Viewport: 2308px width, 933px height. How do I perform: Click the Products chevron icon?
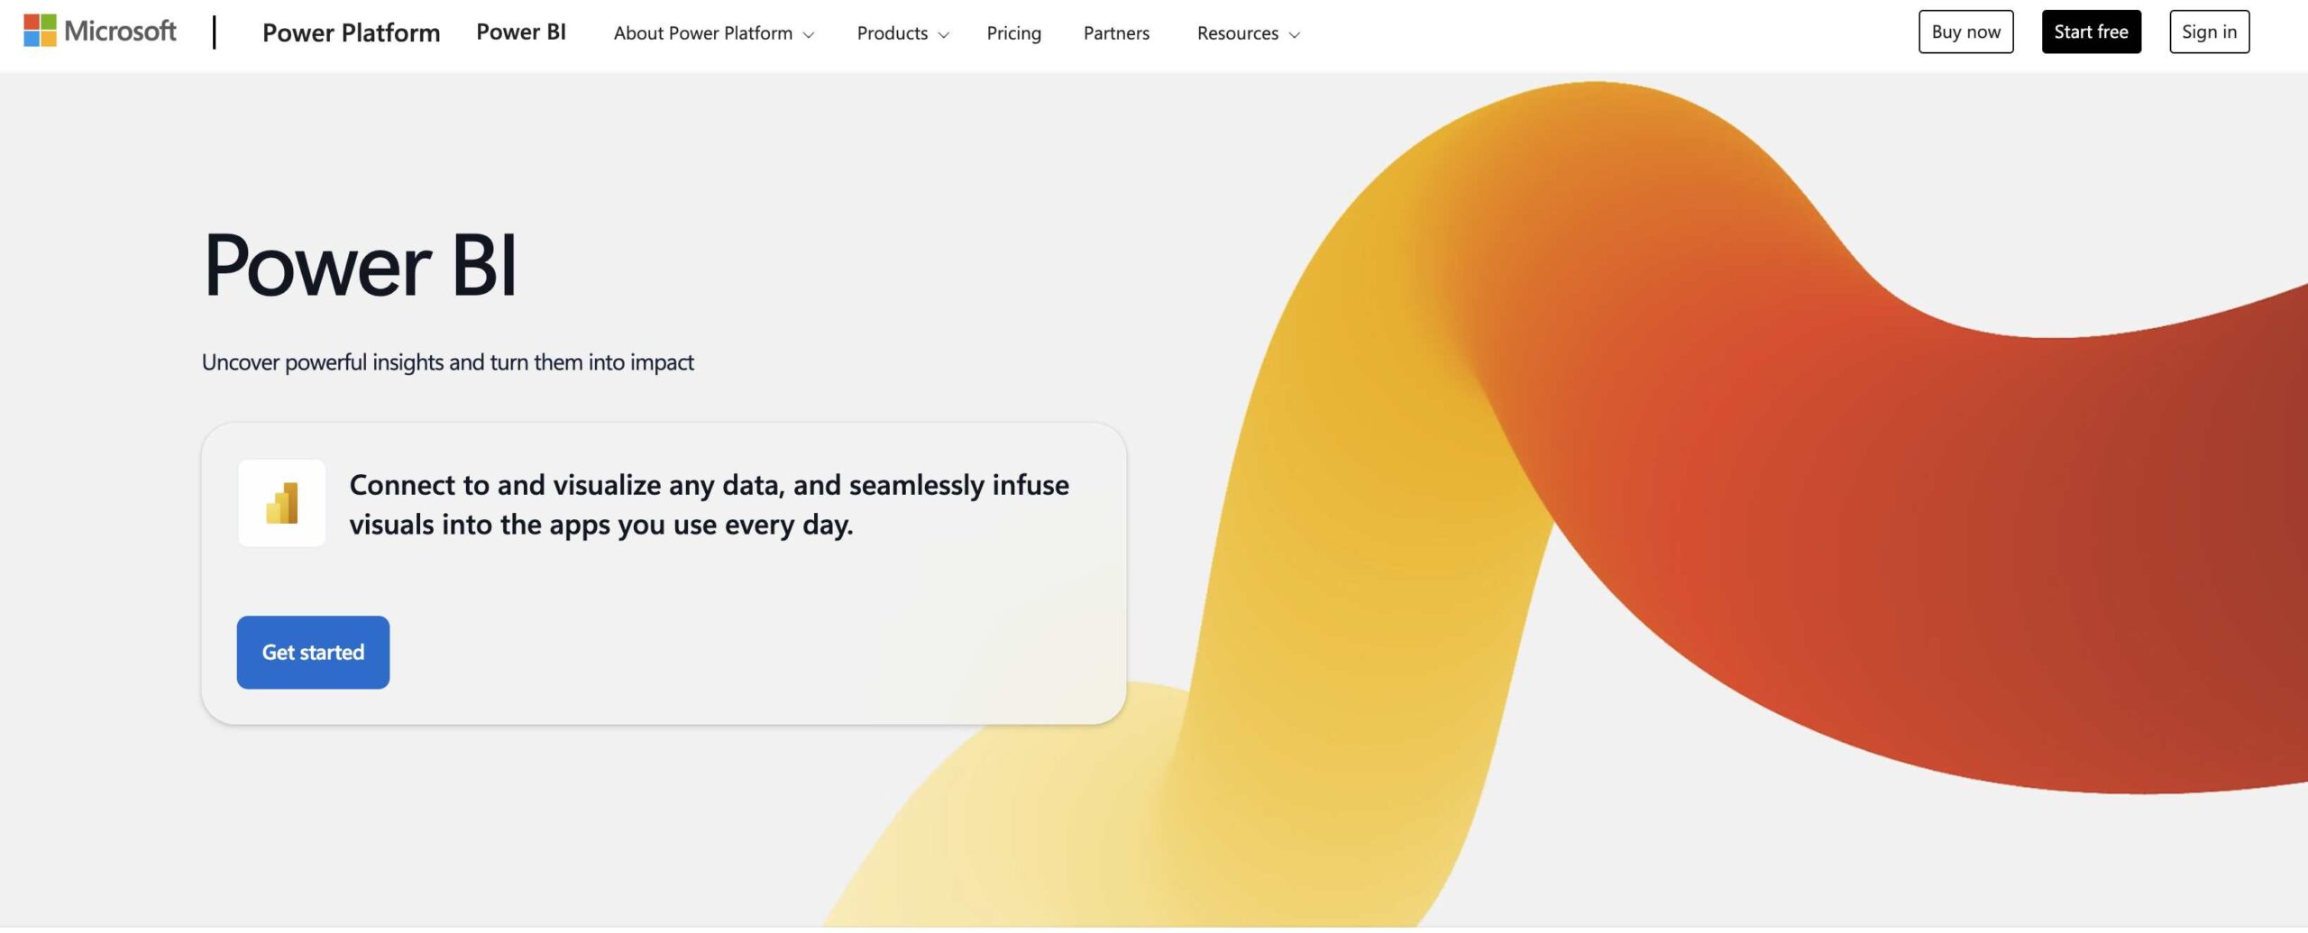943,35
